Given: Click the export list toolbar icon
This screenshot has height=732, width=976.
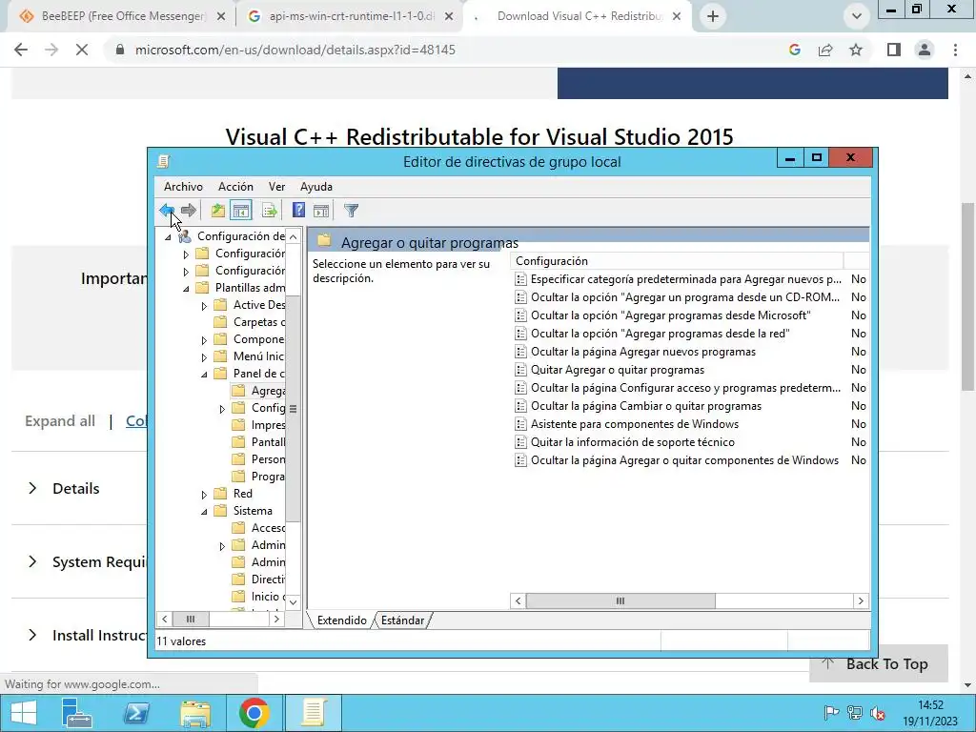Looking at the screenshot, I should click(x=270, y=211).
